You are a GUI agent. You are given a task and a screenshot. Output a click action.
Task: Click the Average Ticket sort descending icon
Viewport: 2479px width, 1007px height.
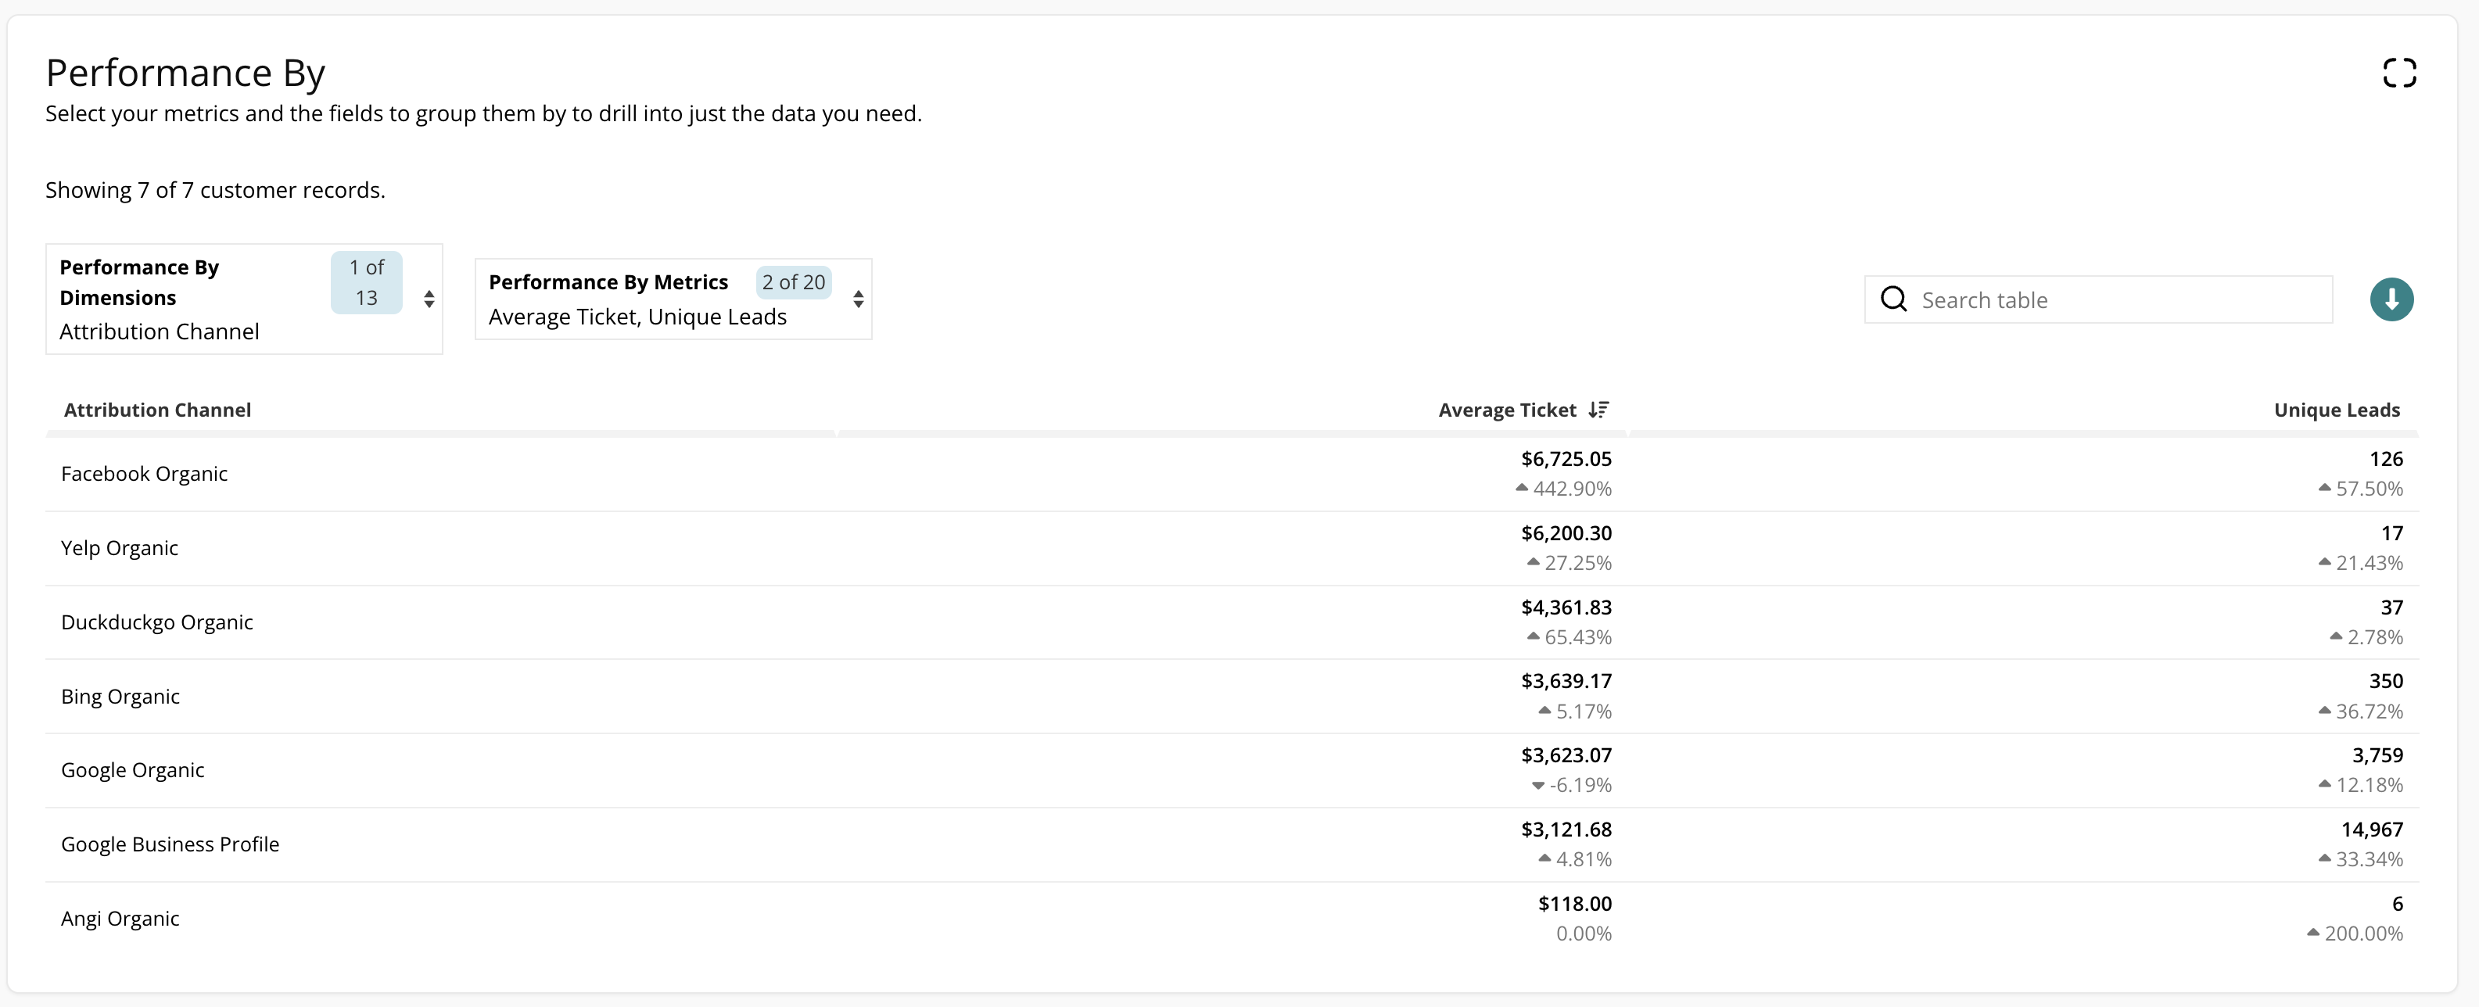click(1598, 410)
